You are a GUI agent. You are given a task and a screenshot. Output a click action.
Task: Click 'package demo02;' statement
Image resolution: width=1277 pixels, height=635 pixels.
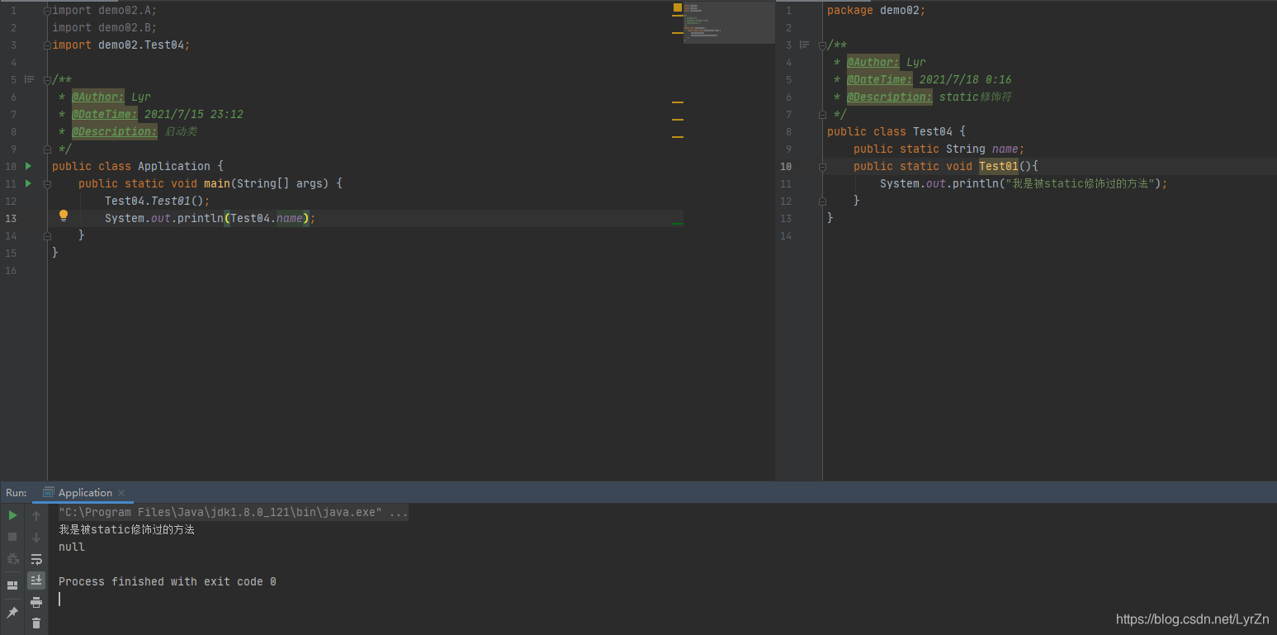click(877, 10)
